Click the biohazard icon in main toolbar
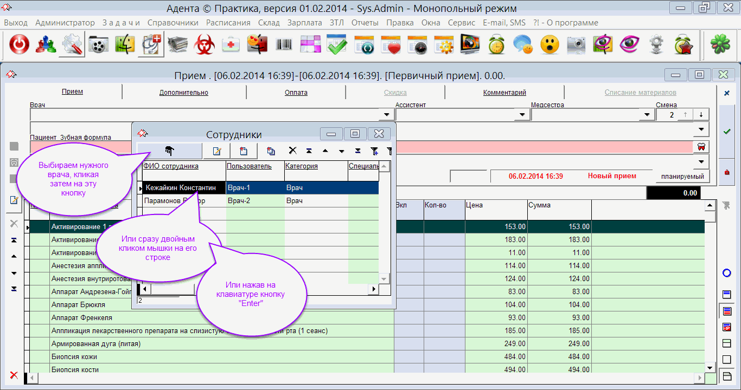 point(204,44)
